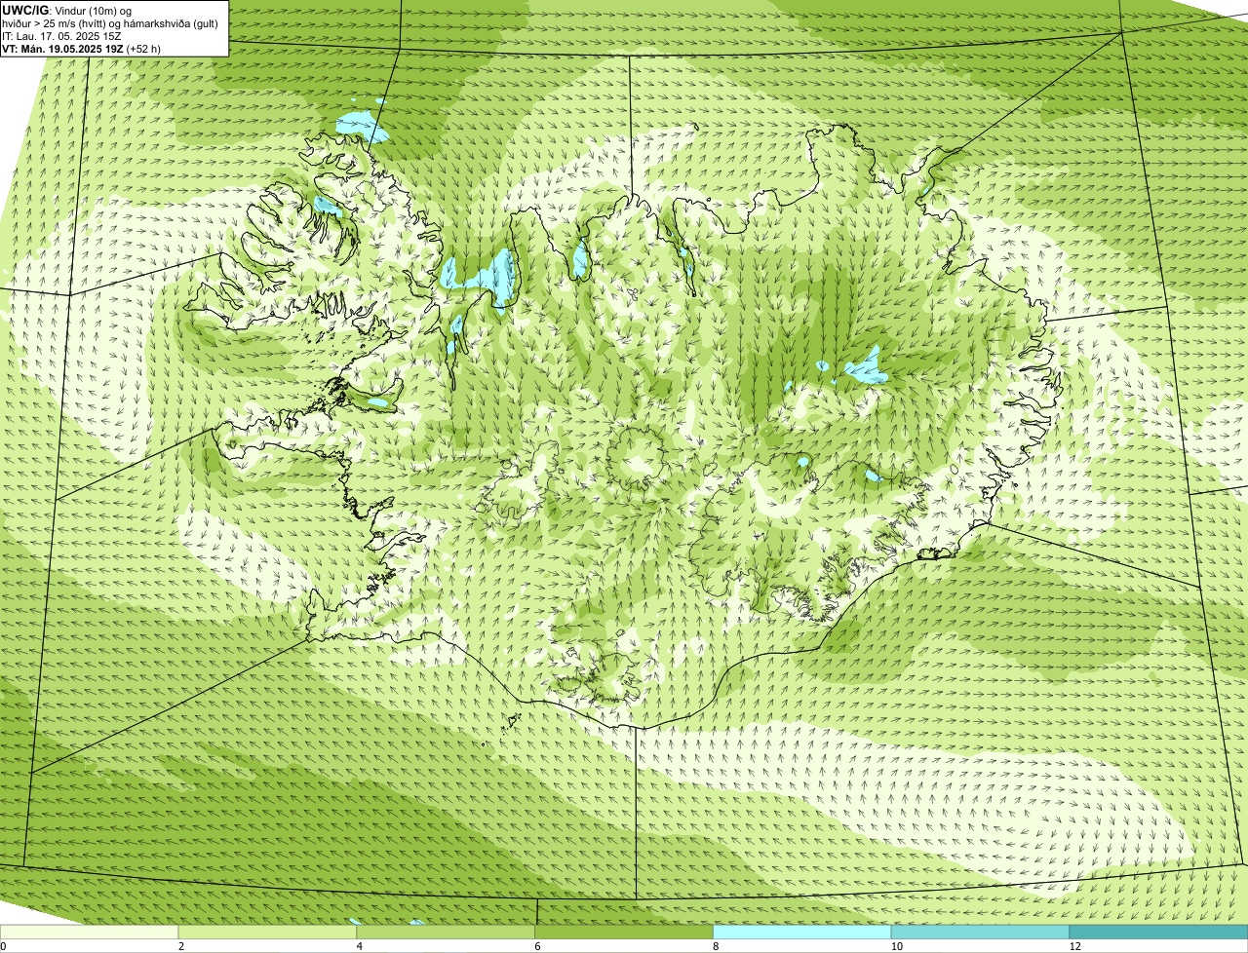Click the 10–12 m/s turquoise legend swatch

point(980,932)
